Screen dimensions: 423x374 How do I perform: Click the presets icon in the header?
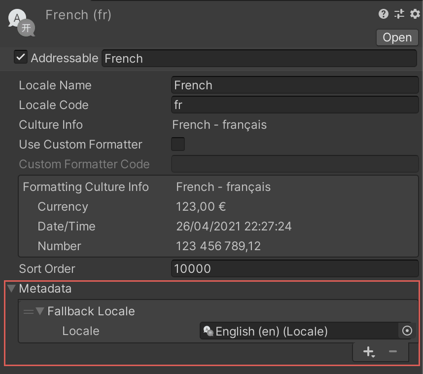pos(399,14)
